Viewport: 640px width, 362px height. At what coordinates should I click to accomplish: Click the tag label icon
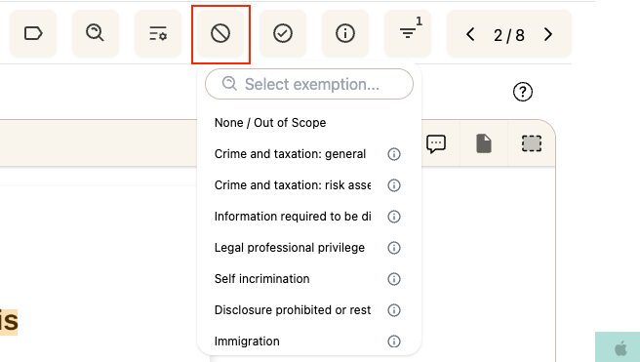click(x=33, y=33)
